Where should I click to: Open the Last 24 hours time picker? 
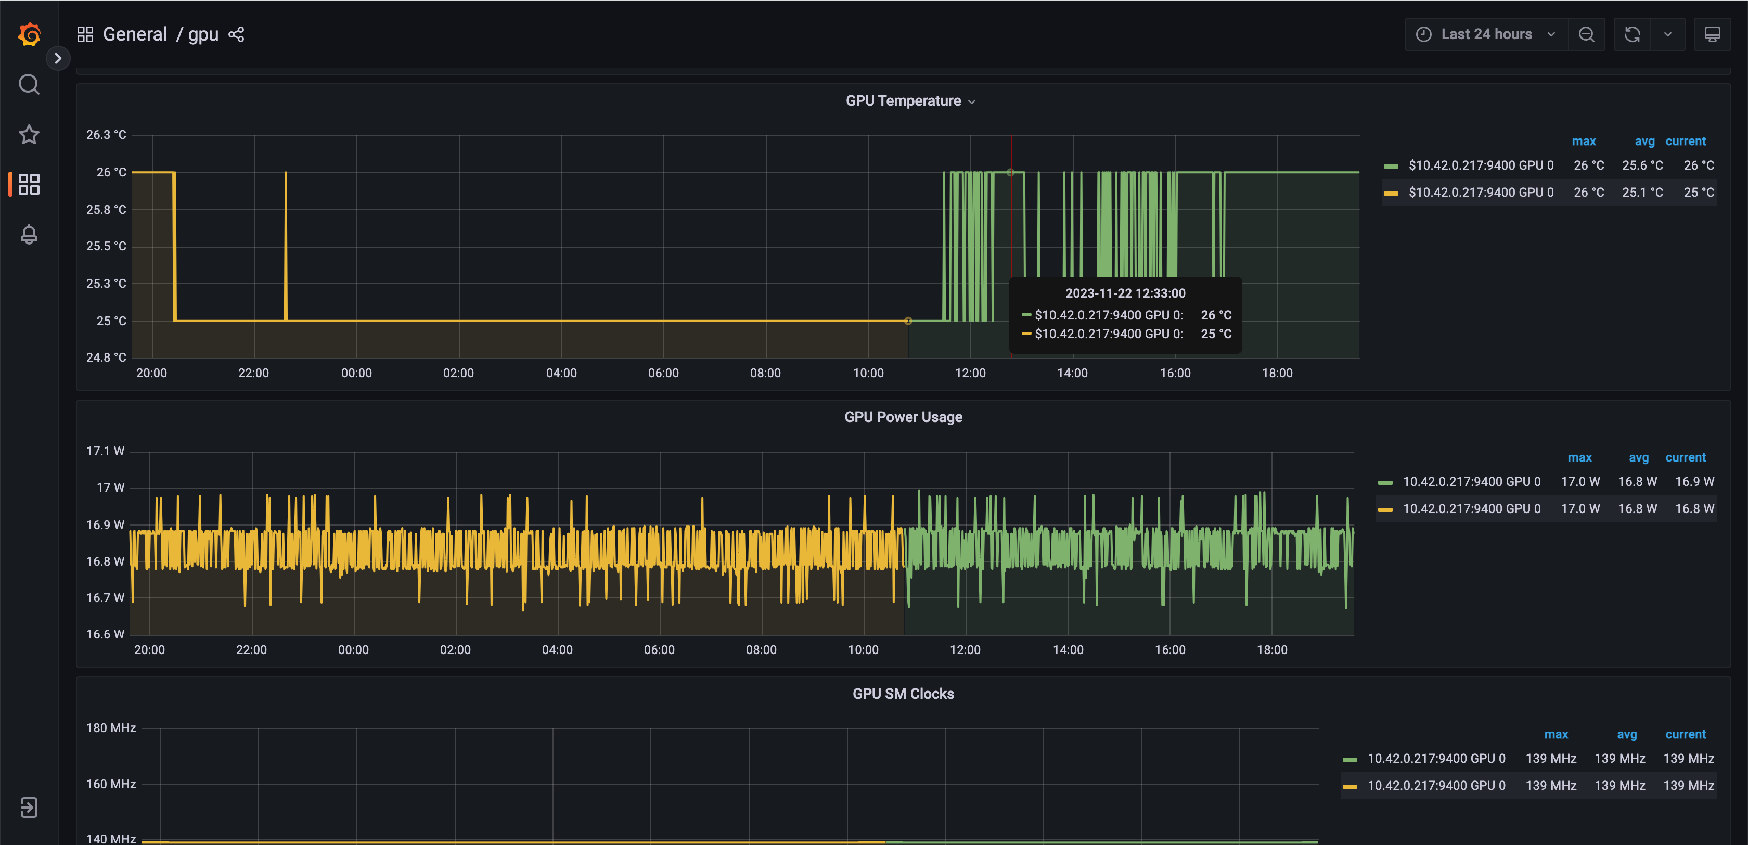[x=1486, y=34]
